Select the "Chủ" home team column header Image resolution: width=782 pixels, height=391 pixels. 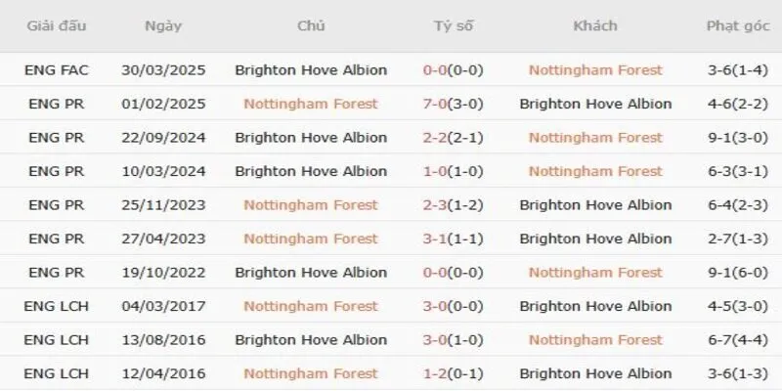(x=311, y=26)
